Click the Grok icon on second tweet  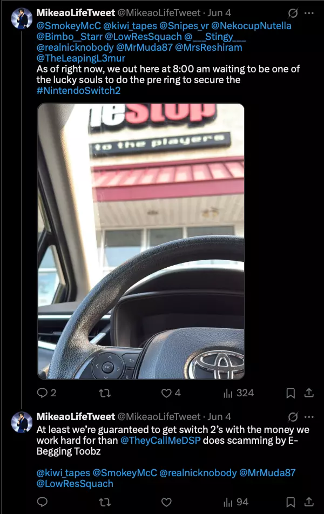293,417
